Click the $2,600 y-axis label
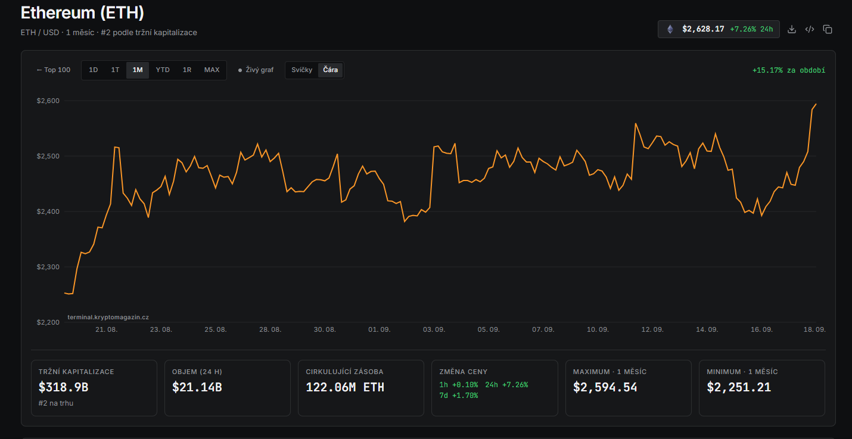Image resolution: width=852 pixels, height=439 pixels. (x=48, y=101)
